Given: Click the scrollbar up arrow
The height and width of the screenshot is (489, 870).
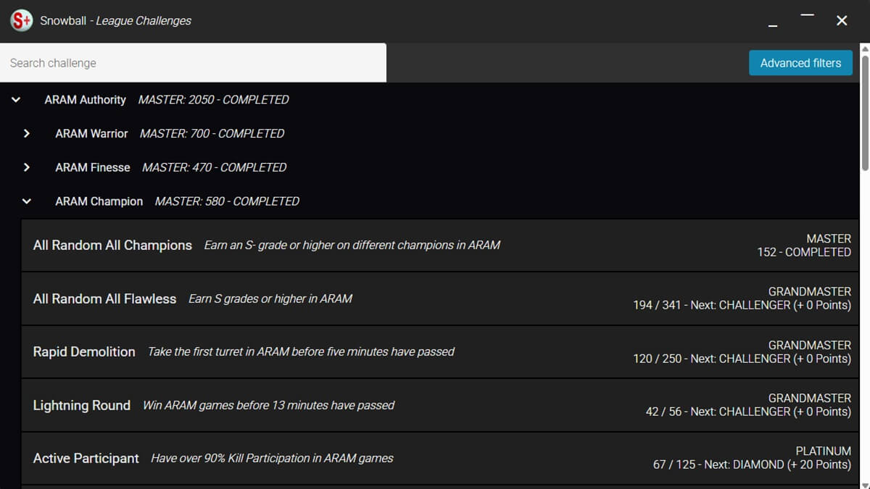Looking at the screenshot, I should pyautogui.click(x=864, y=48).
